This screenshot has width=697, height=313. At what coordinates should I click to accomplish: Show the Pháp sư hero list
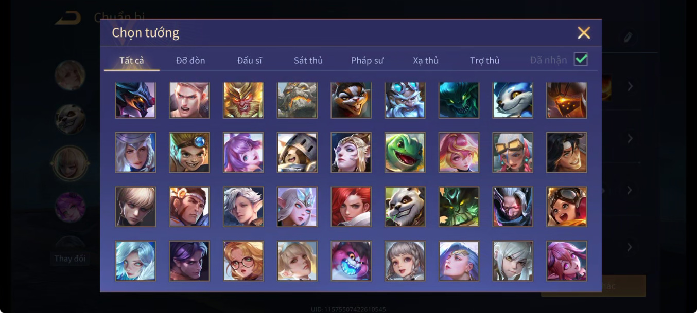click(x=367, y=60)
